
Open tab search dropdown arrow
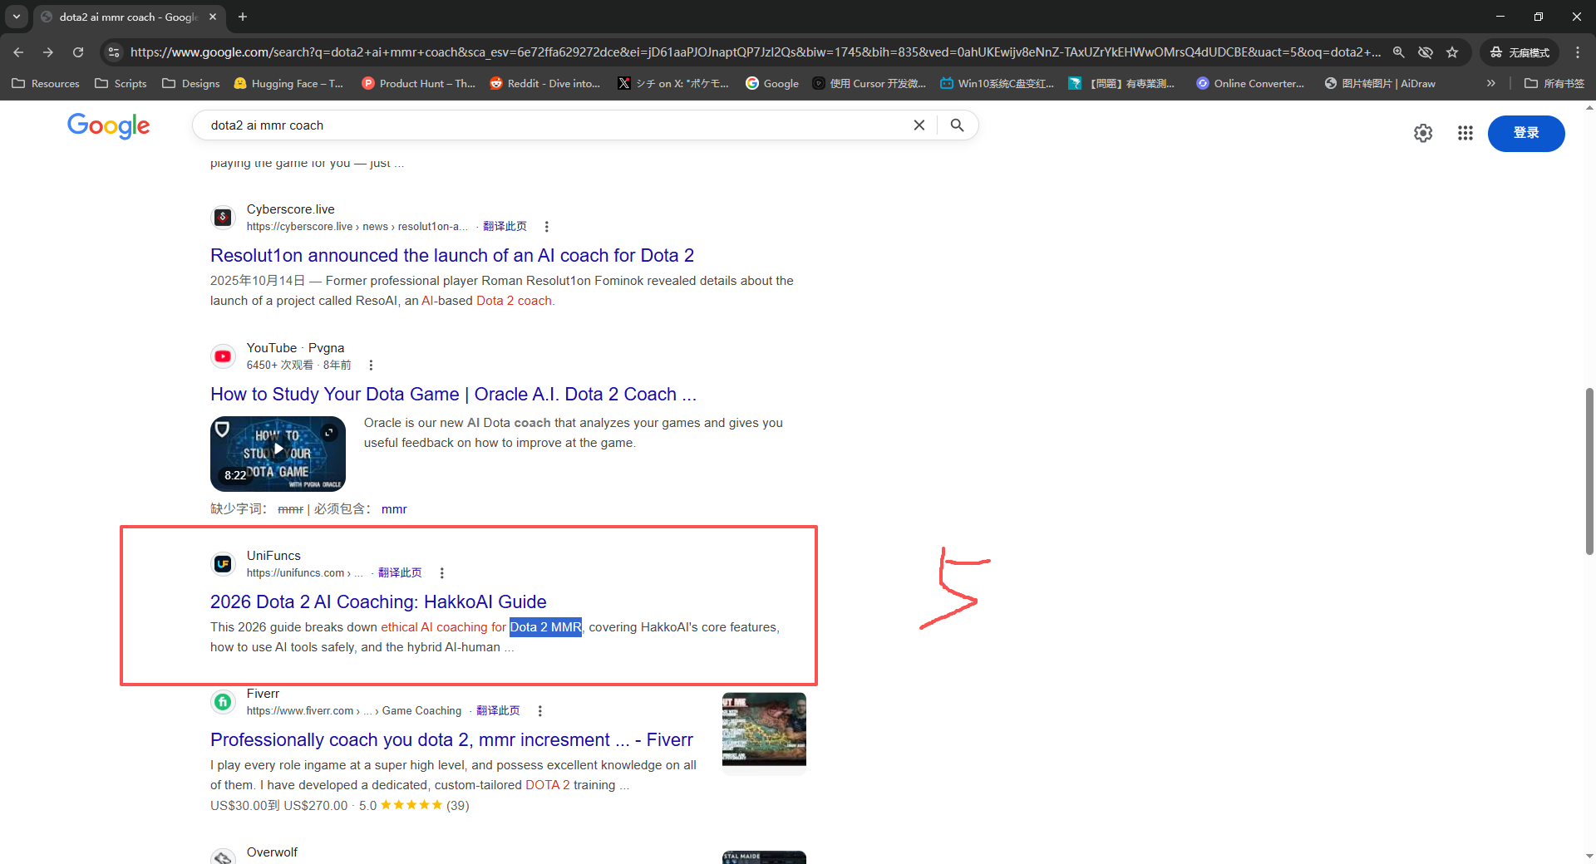(x=17, y=17)
